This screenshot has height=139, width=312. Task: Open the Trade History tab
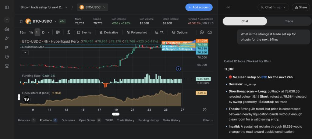[126, 120]
